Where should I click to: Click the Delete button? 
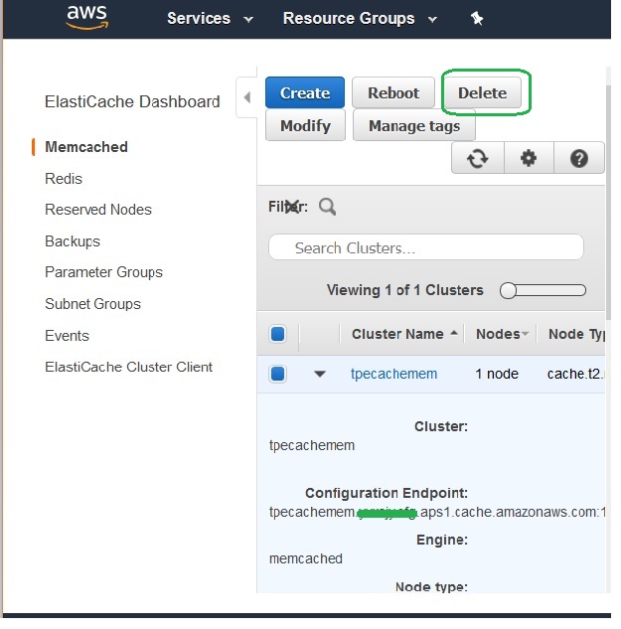482,92
